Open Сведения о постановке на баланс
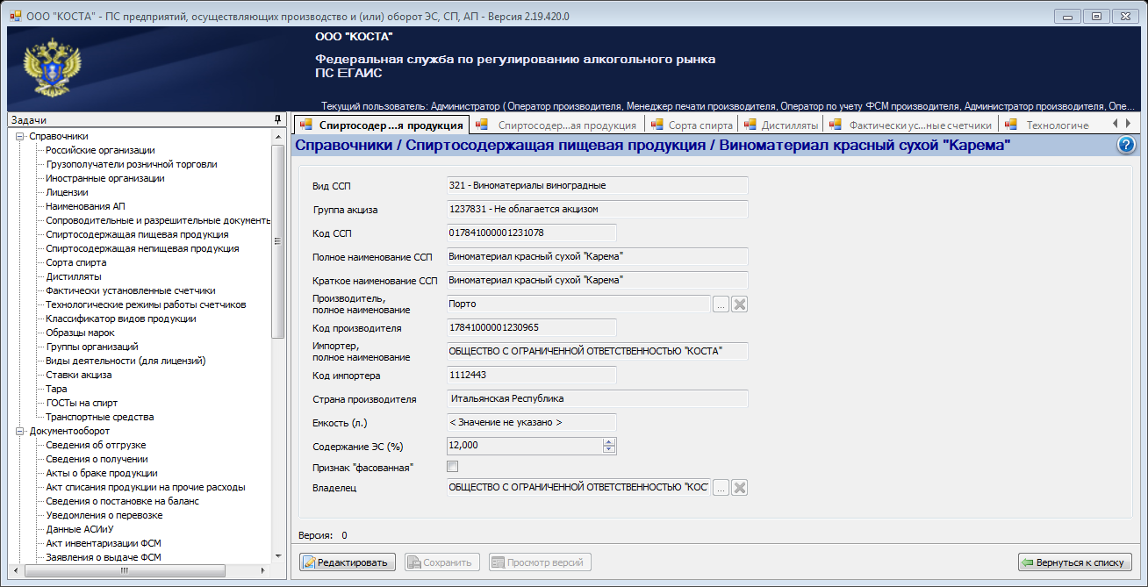 (123, 501)
